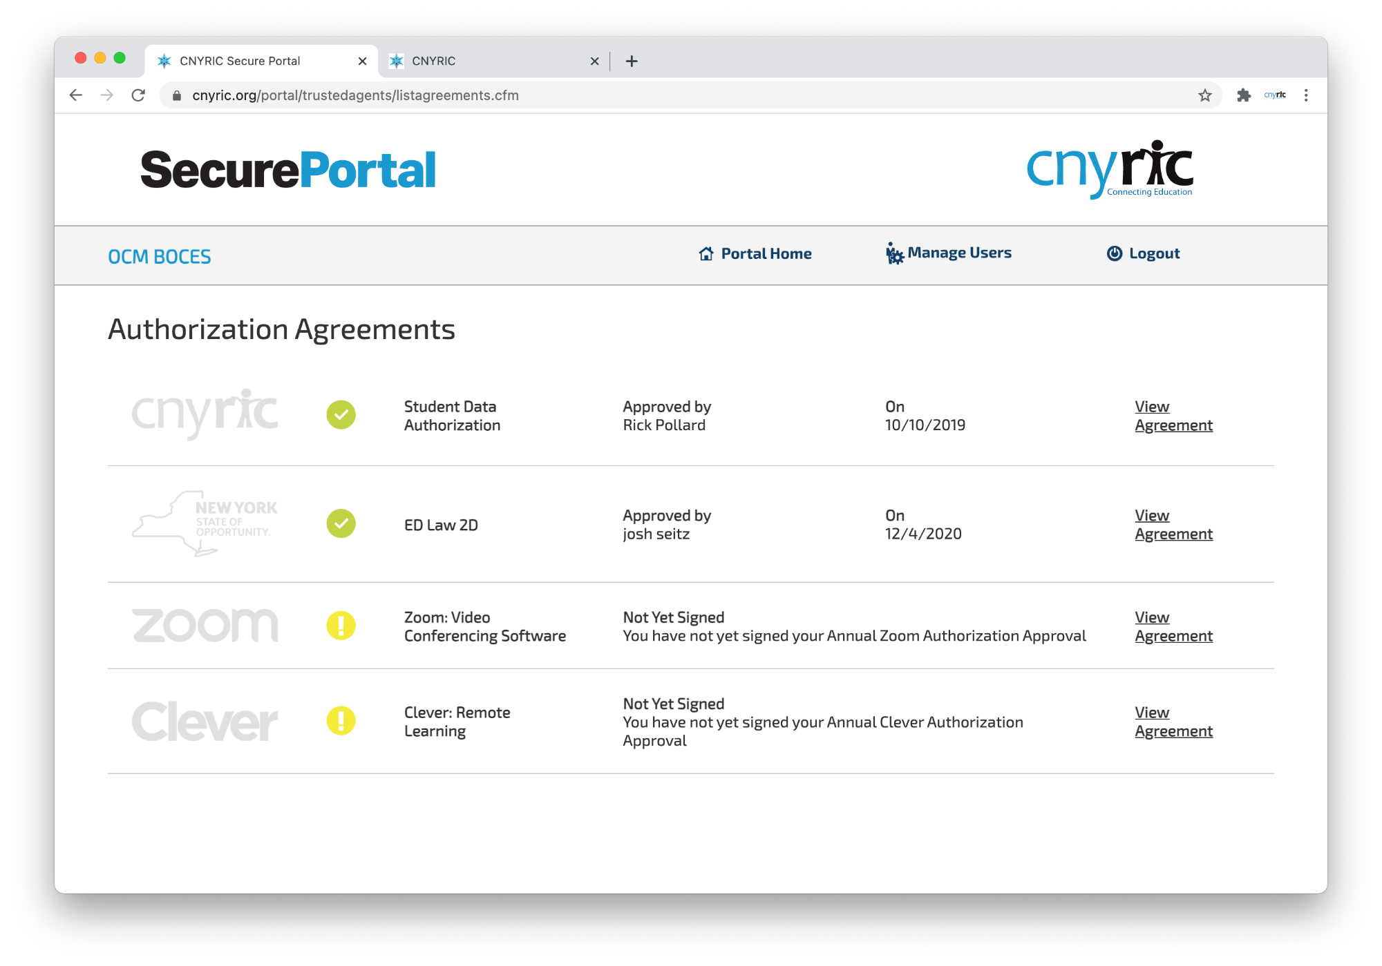Open the Chrome three-dot menu

click(x=1306, y=95)
